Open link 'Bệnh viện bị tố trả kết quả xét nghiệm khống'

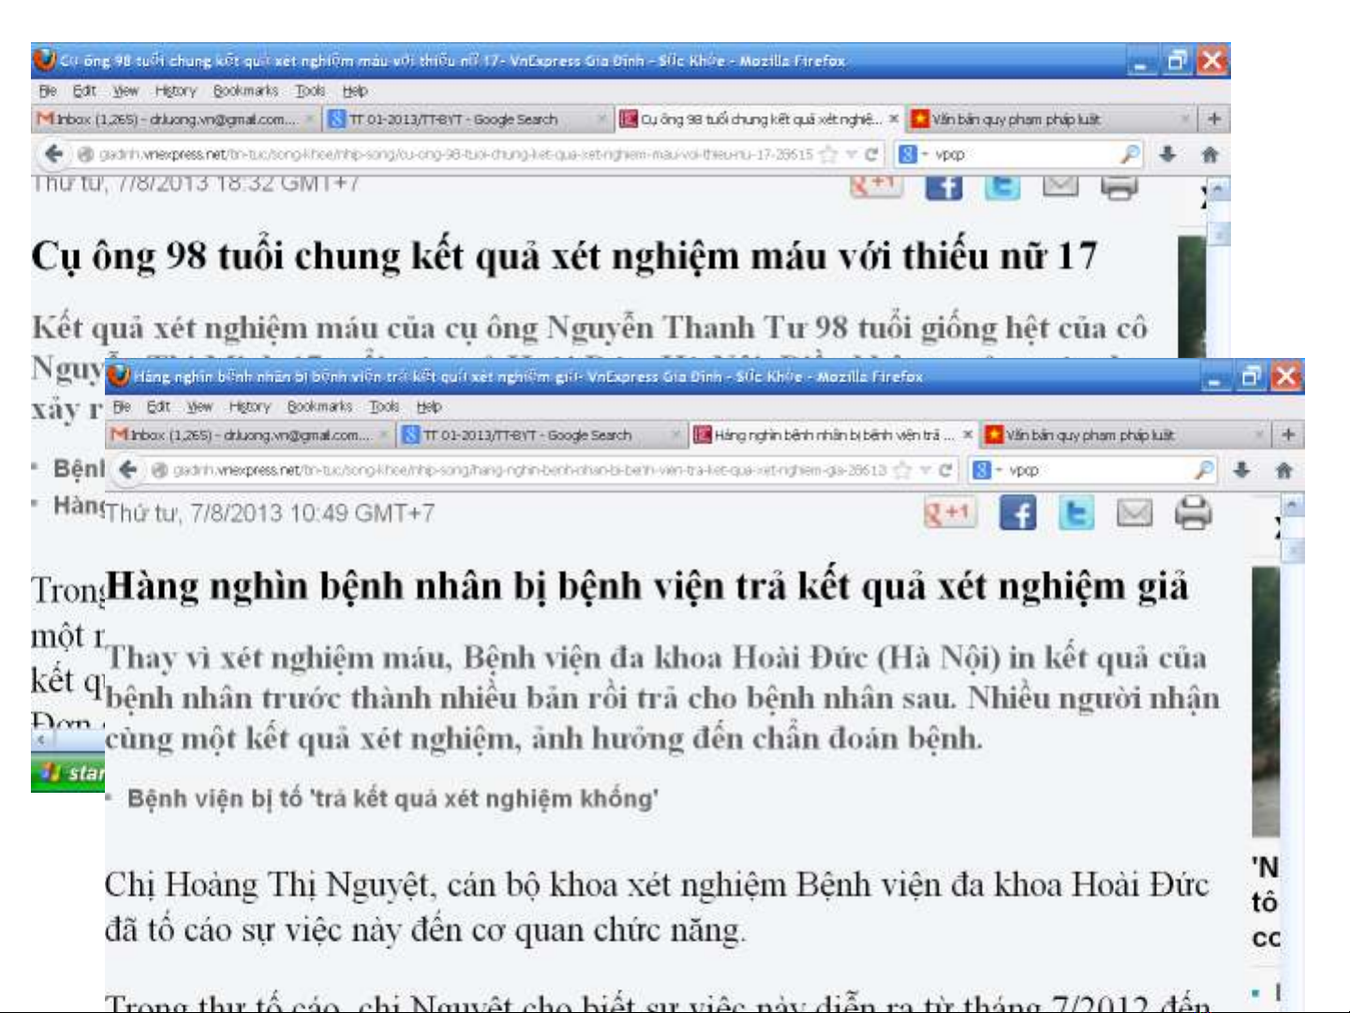click(x=393, y=798)
